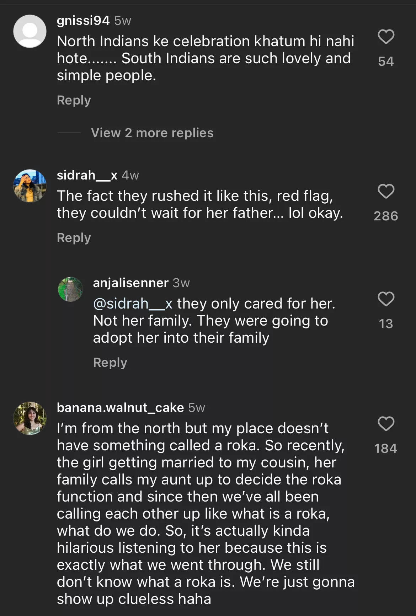Open gnissi94 username link
This screenshot has height=616, width=416.
pyautogui.click(x=83, y=21)
